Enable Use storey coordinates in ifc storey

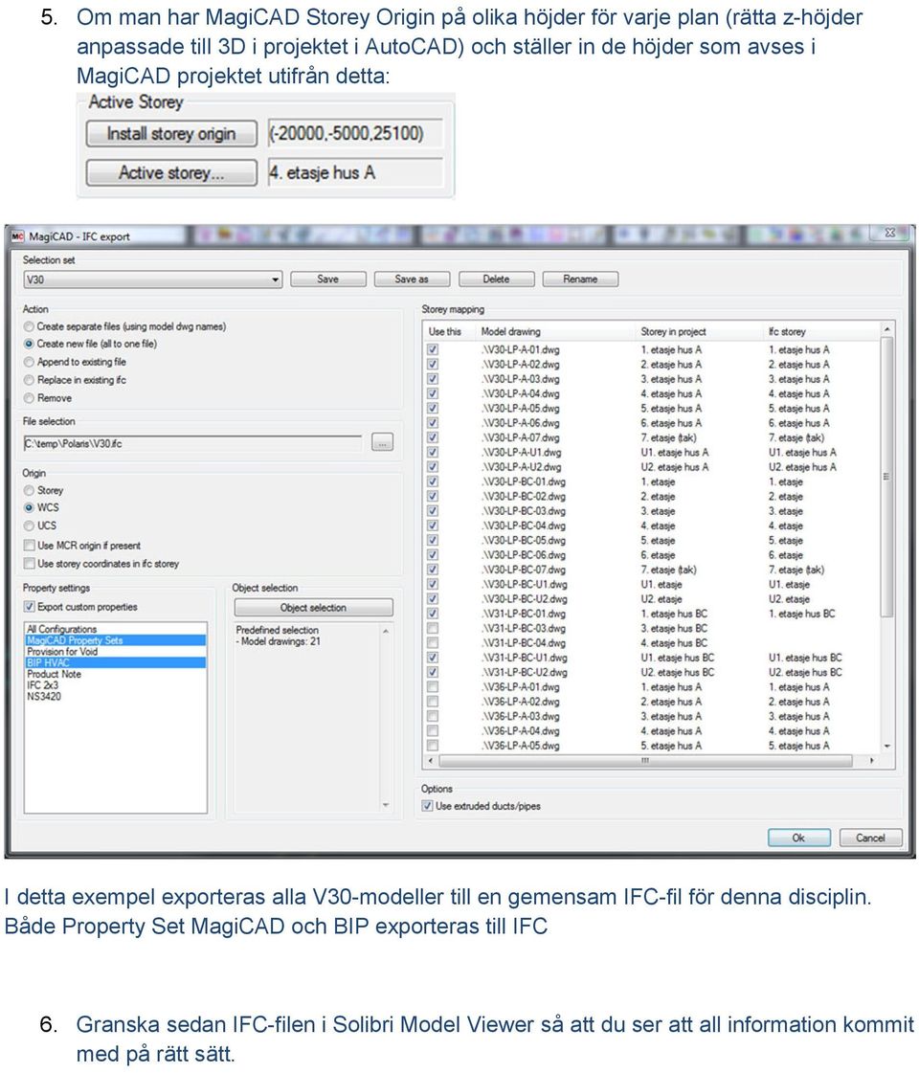coord(29,563)
